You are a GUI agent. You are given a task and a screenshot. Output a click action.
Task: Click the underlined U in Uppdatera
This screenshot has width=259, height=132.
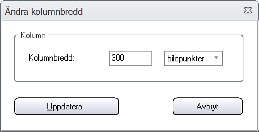(50, 107)
